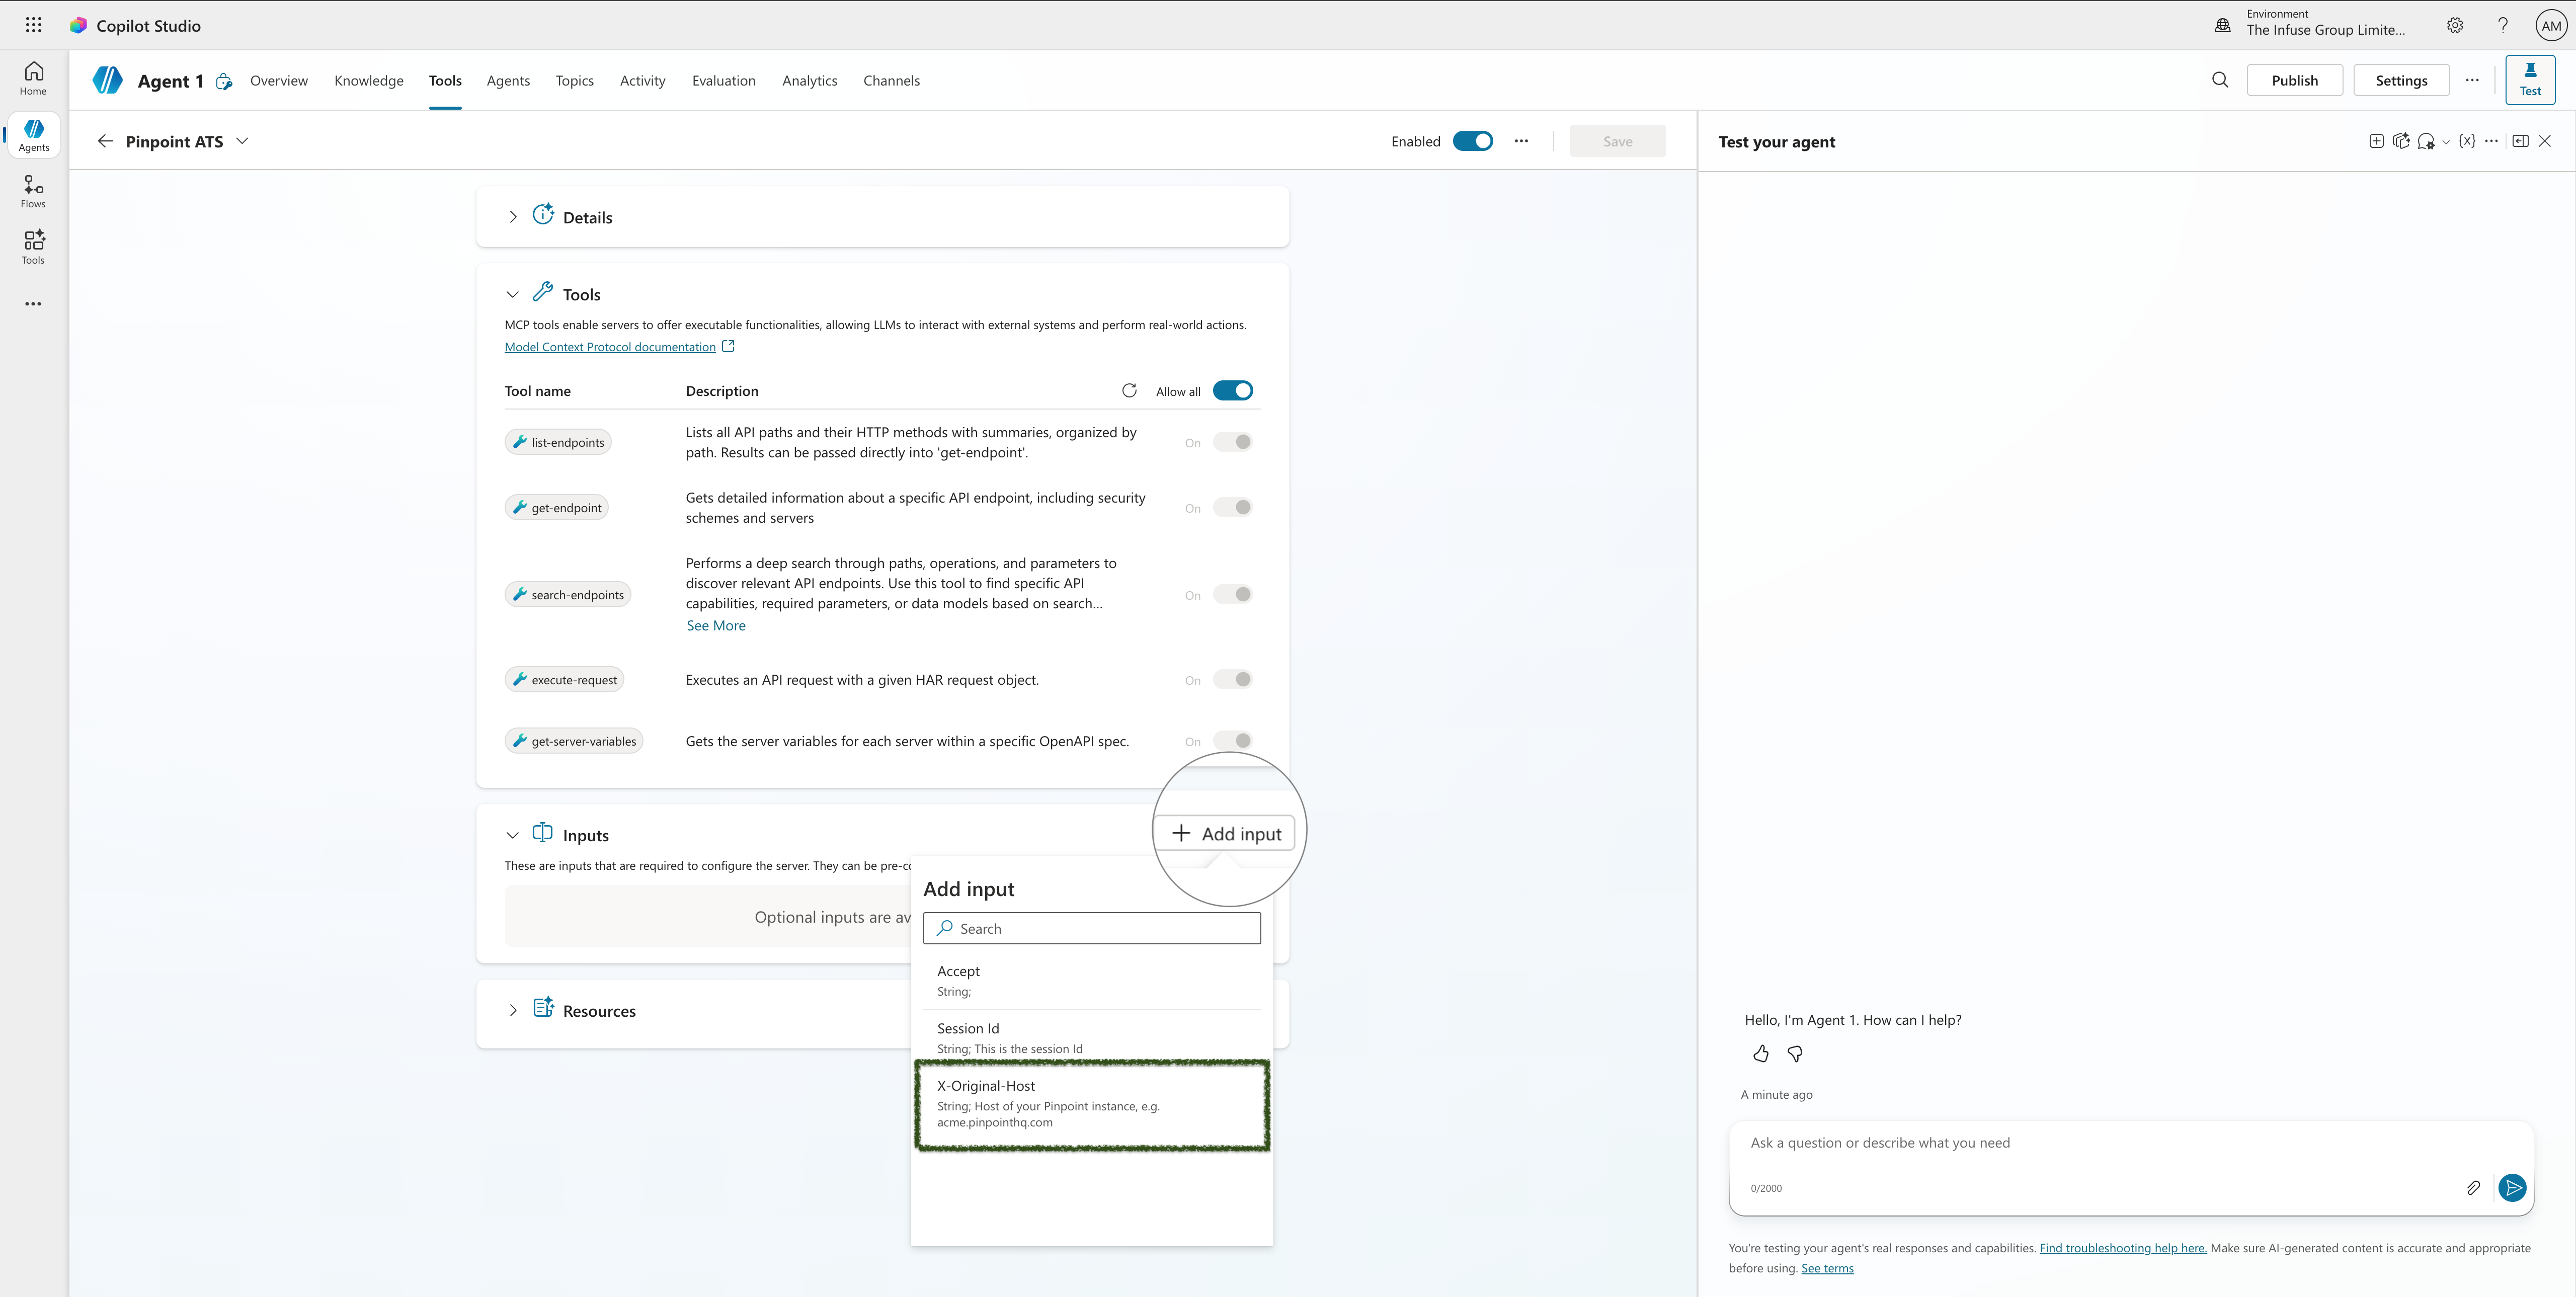Toggle the test panel layout icon

[2520, 141]
